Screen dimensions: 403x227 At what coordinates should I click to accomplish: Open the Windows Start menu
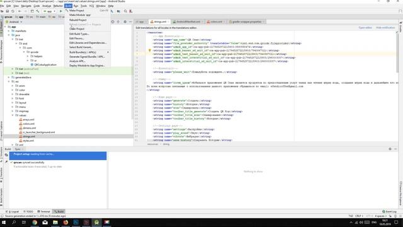(4, 223)
